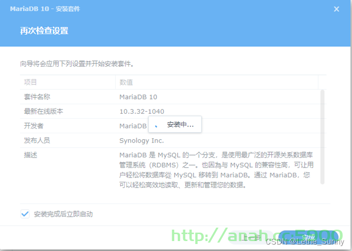
Task: Click the MariaDB description paragraph text
Action: [x=216, y=170]
